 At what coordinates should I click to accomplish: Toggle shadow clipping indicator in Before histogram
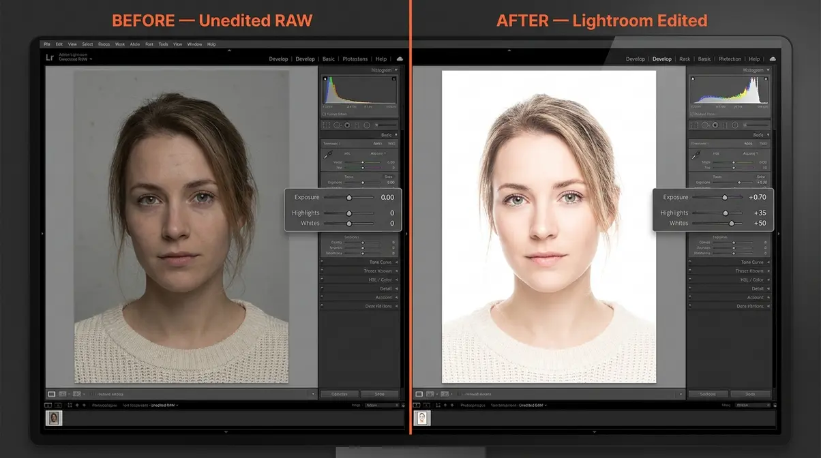(325, 79)
